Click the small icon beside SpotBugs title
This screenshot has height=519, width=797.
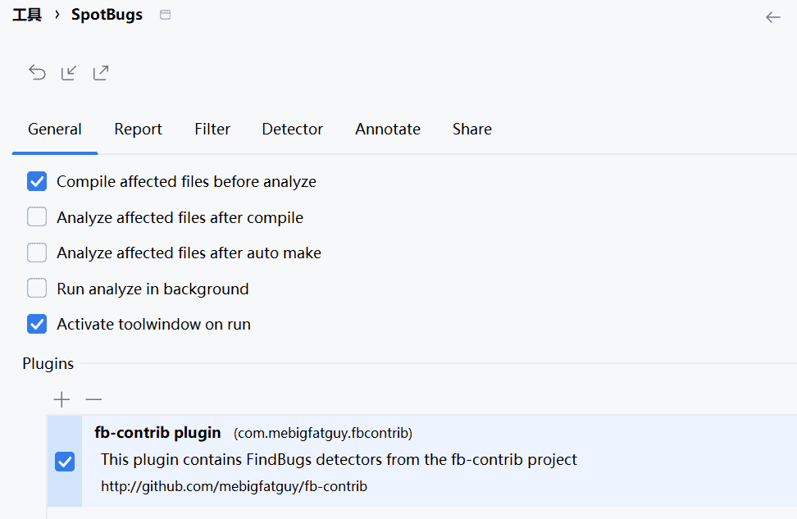point(166,15)
